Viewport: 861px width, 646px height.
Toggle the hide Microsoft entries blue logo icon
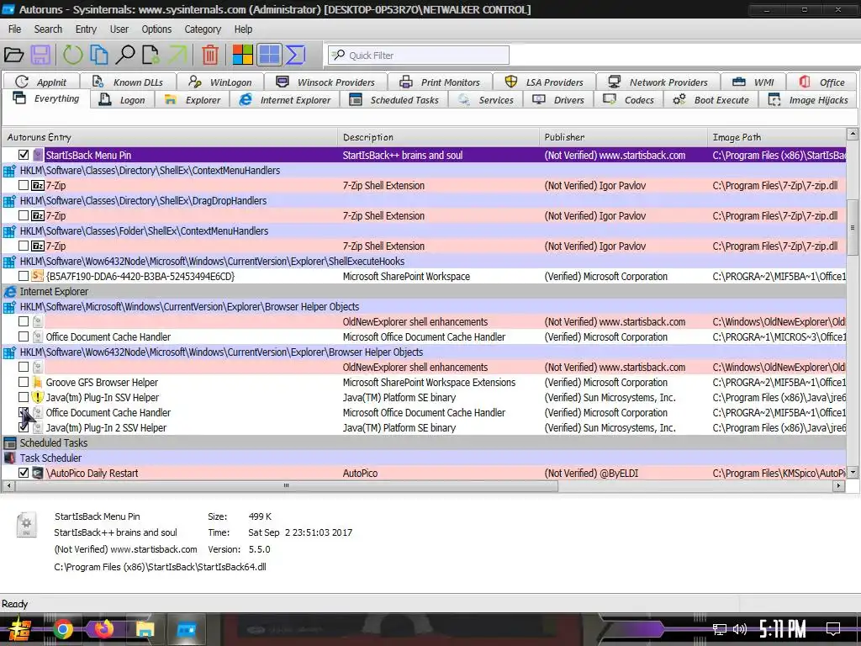coord(269,55)
